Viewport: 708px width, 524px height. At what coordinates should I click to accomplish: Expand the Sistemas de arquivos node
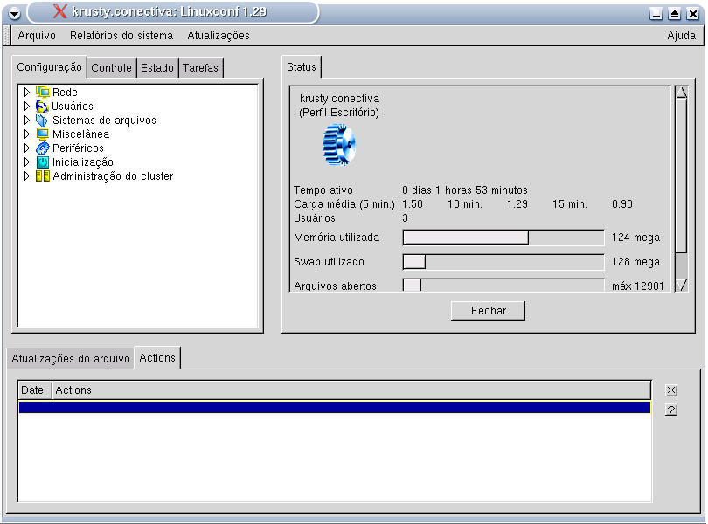[x=26, y=120]
